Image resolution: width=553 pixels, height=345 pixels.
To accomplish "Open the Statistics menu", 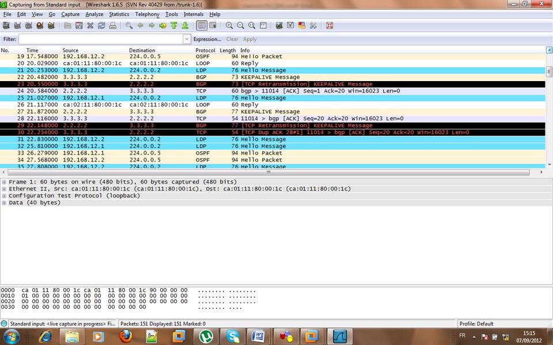I will (x=119, y=14).
